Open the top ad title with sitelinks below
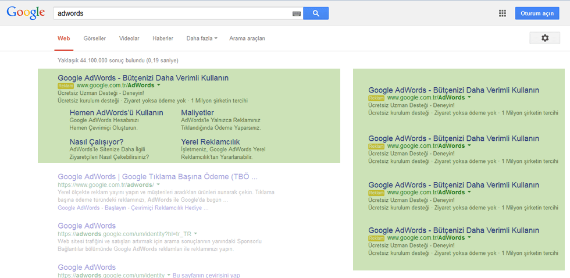Image resolution: width=570 pixels, height=278 pixels. tap(143, 78)
